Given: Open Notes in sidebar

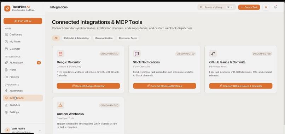Looking at the screenshot, I should click(23, 70).
